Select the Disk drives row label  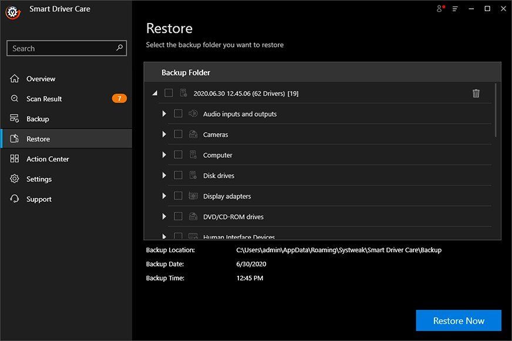coord(218,175)
